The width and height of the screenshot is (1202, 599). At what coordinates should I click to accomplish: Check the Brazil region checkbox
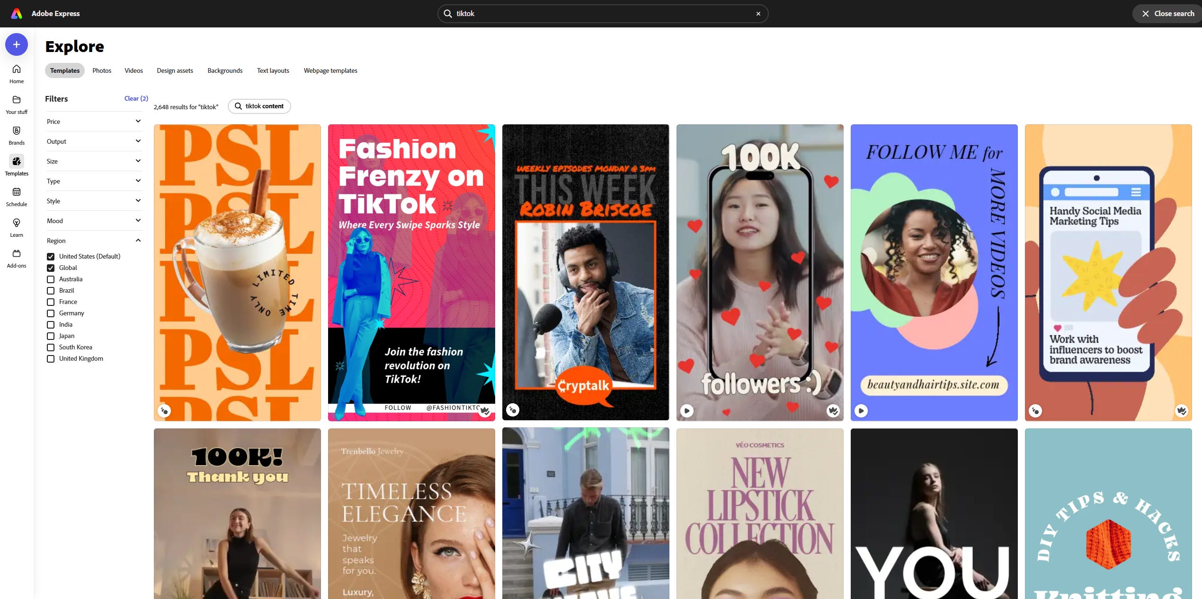(x=51, y=290)
